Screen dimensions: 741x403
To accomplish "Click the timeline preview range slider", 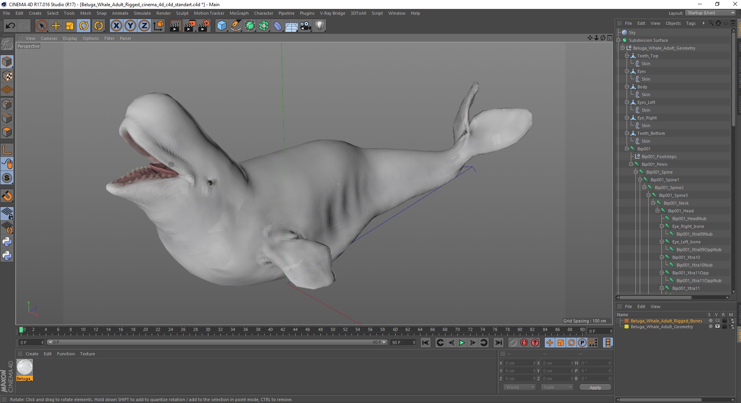I will (217, 342).
